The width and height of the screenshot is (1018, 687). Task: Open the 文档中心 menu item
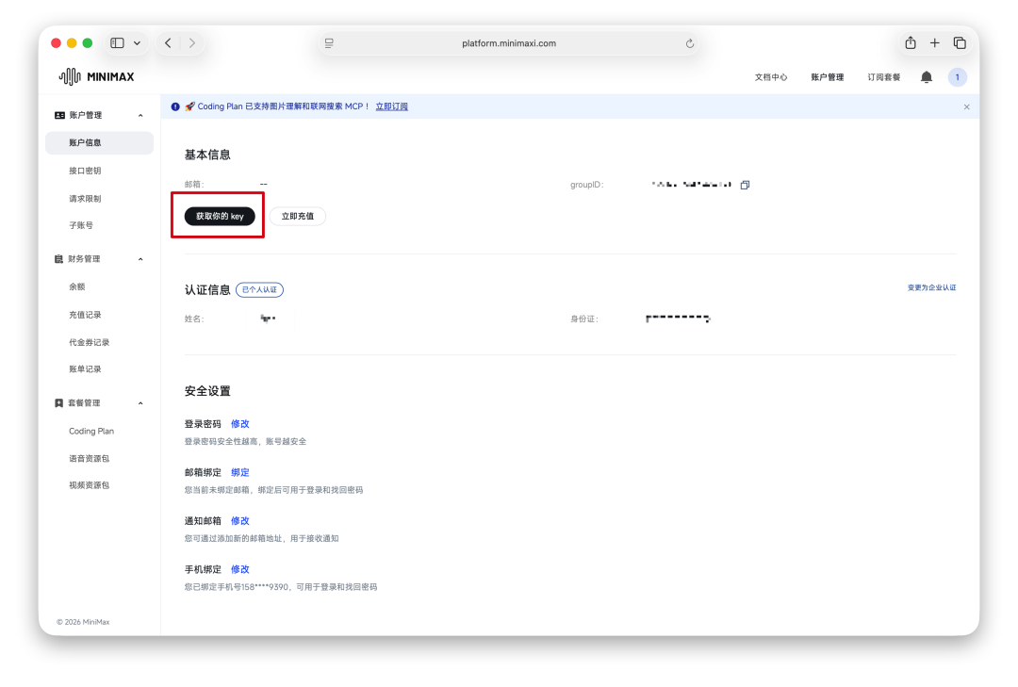pos(769,77)
